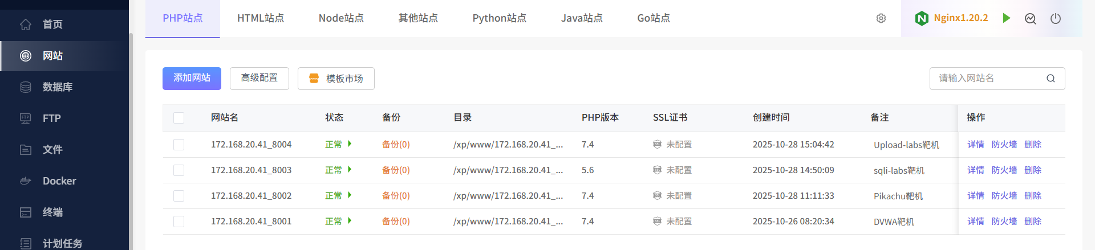
Task: Check the box for 172.168.20.41_8001
Action: coord(179,222)
